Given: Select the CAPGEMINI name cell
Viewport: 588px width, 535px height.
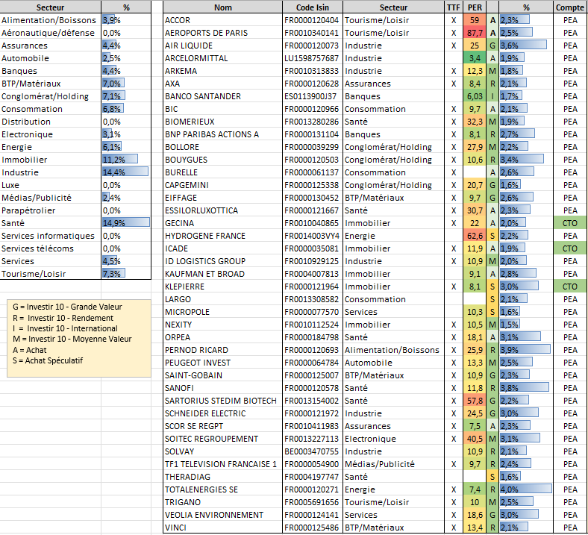Looking at the screenshot, I should point(223,185).
